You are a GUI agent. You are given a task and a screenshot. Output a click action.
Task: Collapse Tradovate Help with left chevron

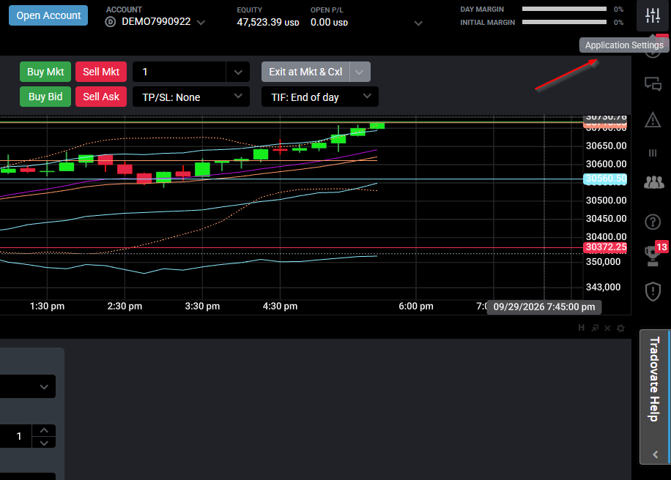[x=655, y=454]
